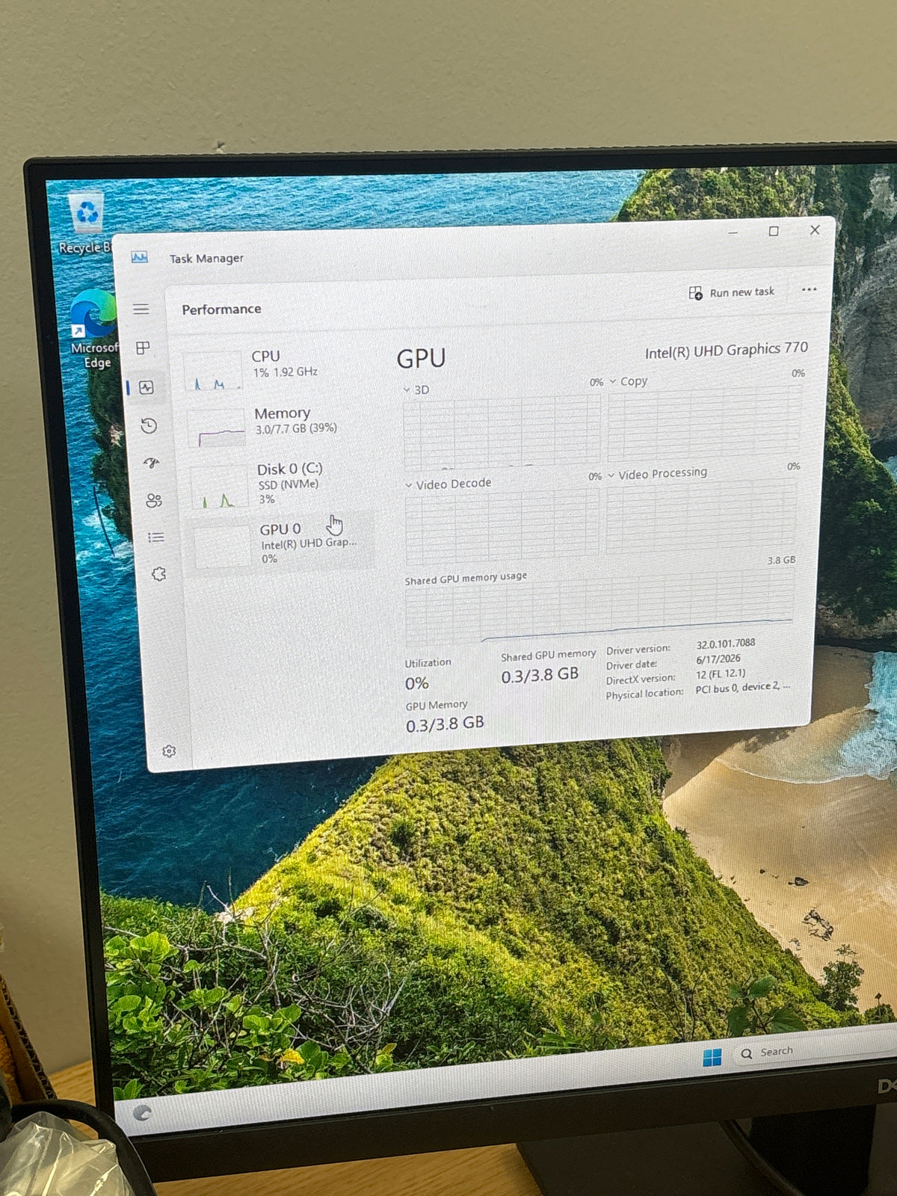
Task: Click the driver date 6/17/2026 text
Action: (x=718, y=659)
